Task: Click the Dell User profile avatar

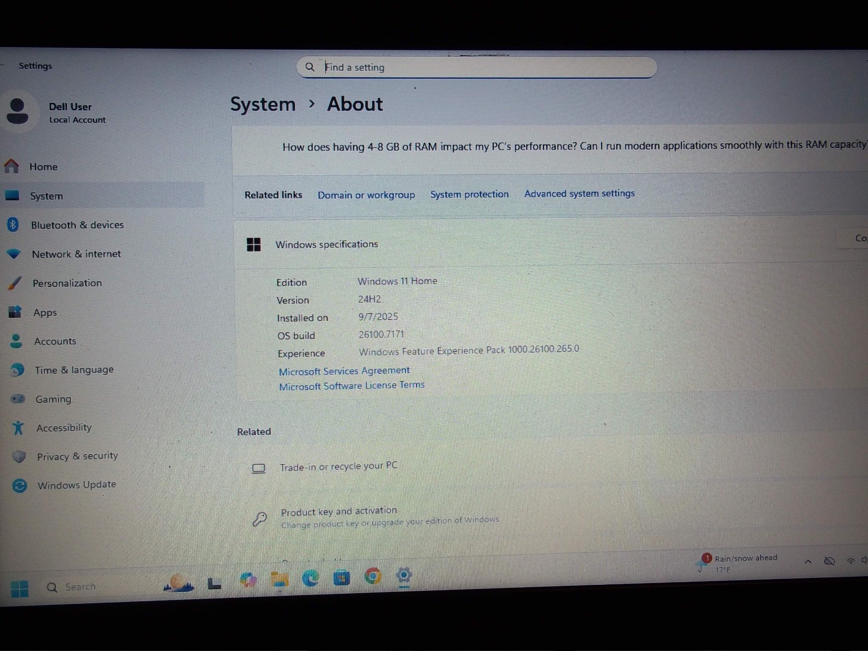Action: [17, 112]
